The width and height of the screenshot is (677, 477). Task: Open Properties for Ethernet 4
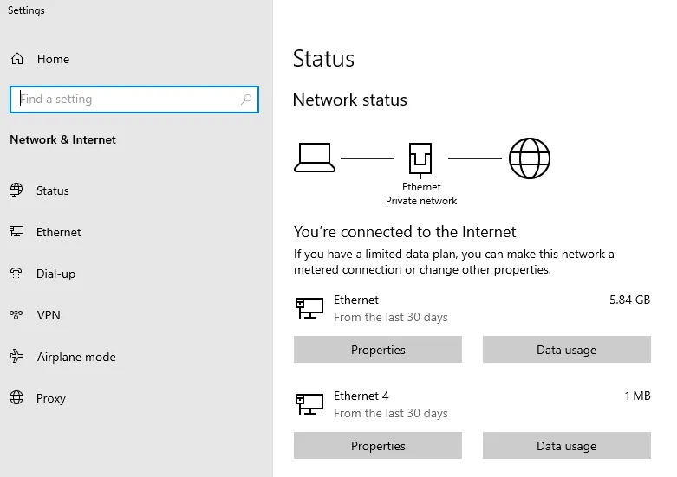click(x=378, y=446)
